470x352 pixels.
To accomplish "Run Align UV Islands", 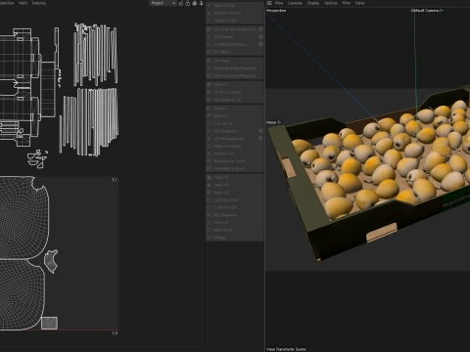I will click(235, 146).
